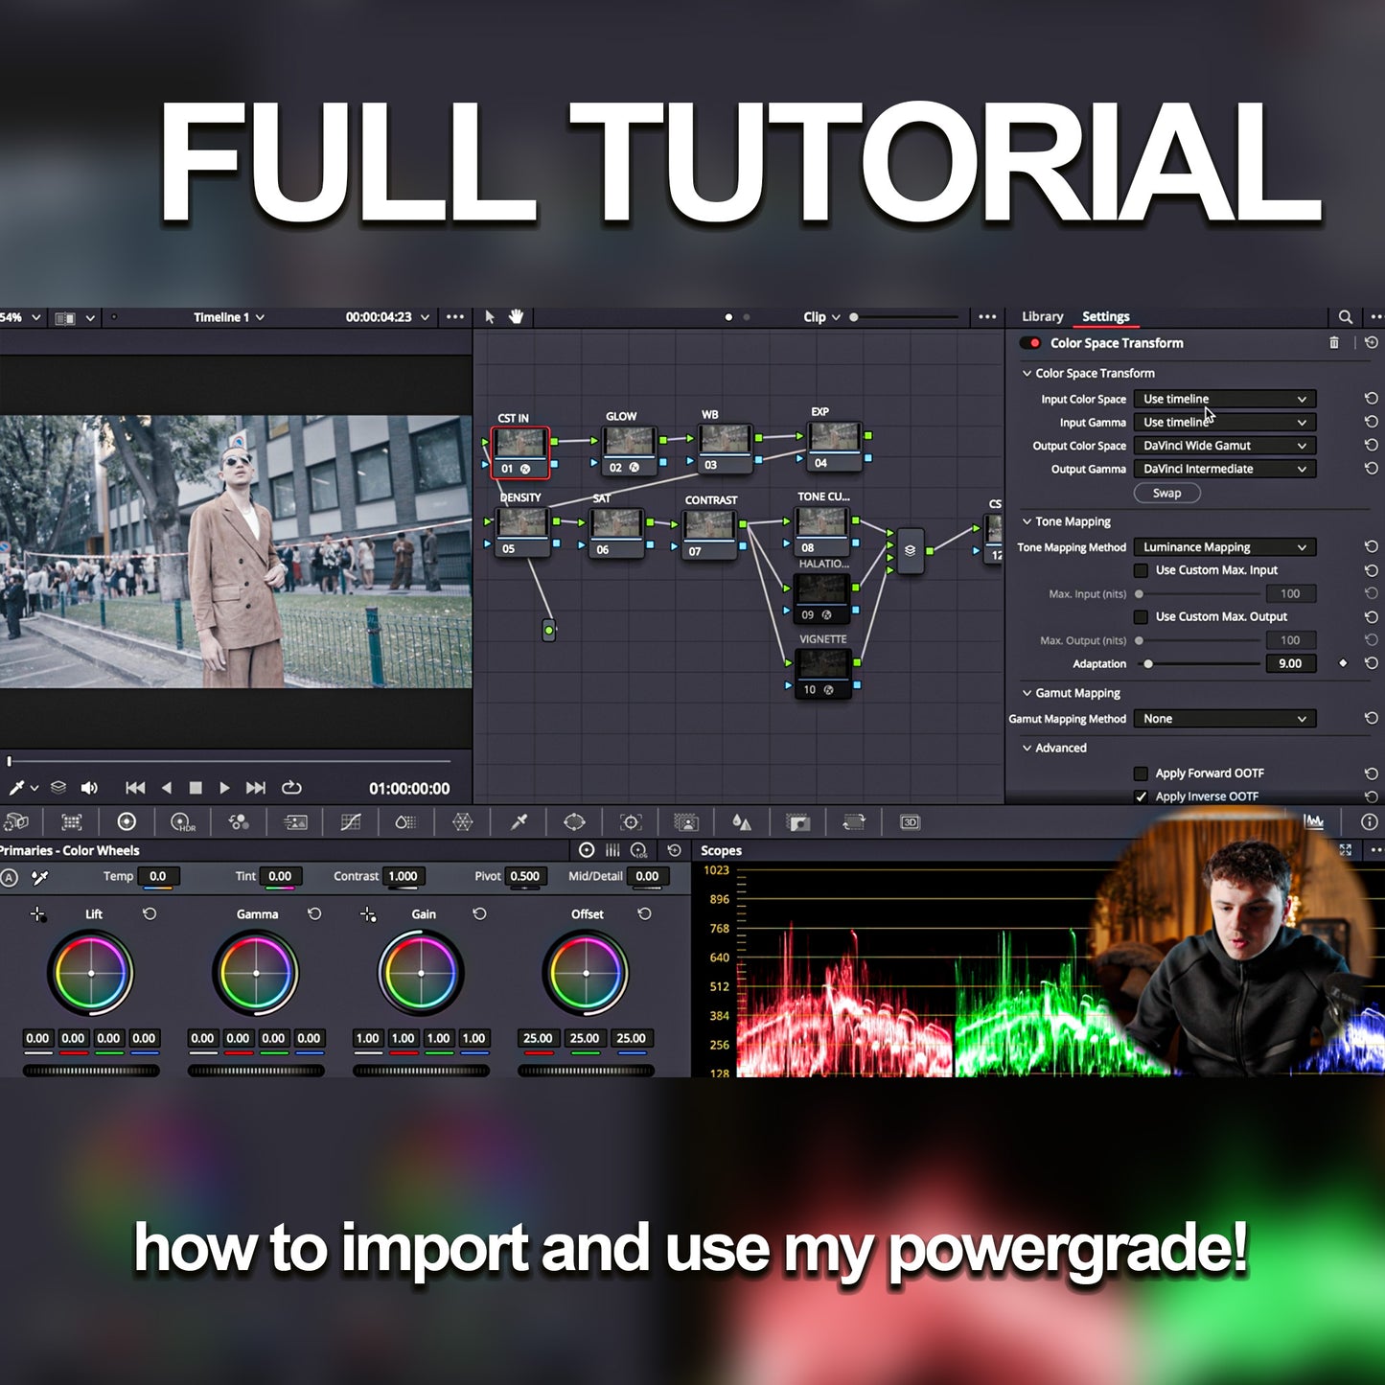The width and height of the screenshot is (1385, 1385).
Task: Reset the Gamut Mapping Method setting
Action: (x=1370, y=718)
